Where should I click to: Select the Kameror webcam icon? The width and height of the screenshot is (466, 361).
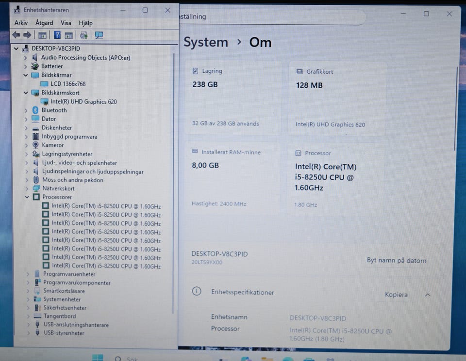[x=35, y=145]
